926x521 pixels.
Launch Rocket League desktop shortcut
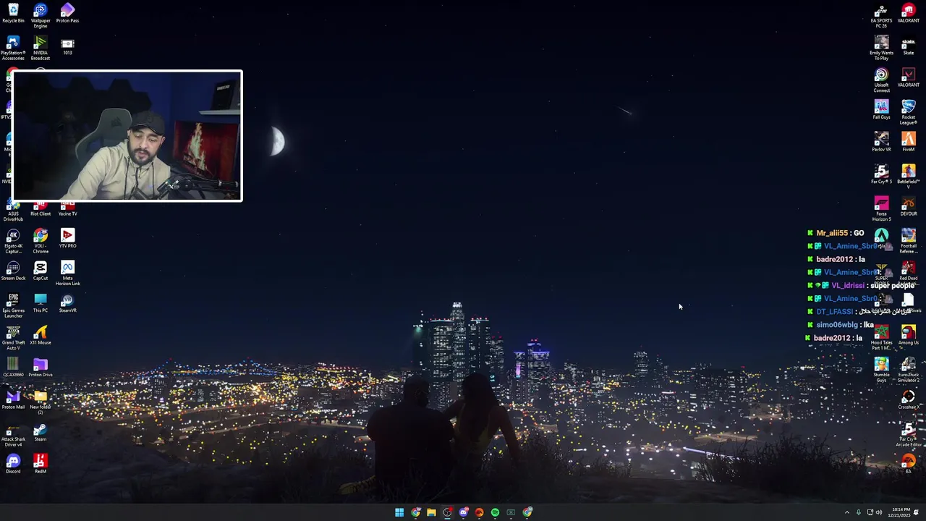[x=909, y=112]
